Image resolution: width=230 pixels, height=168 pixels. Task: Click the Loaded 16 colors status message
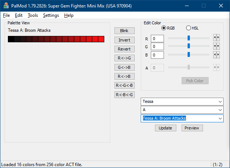(x=42, y=165)
